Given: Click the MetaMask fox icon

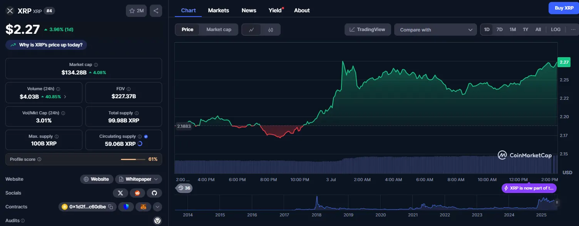Looking at the screenshot, I should pos(143,207).
